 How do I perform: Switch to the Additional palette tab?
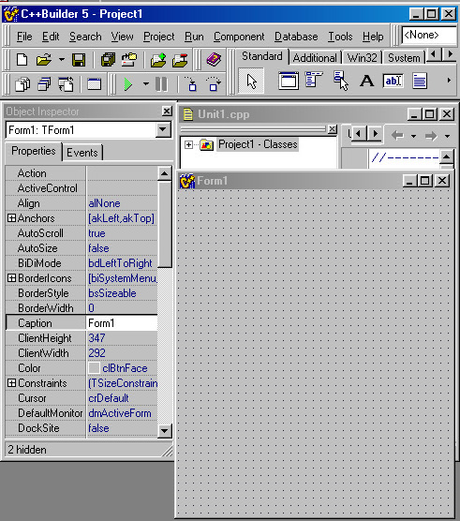click(x=315, y=58)
